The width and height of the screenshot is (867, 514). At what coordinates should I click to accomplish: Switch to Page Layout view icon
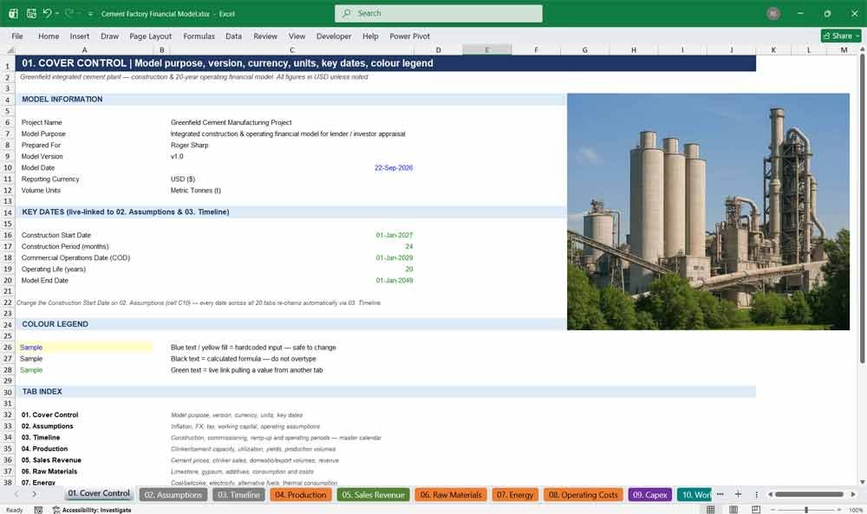coord(733,510)
